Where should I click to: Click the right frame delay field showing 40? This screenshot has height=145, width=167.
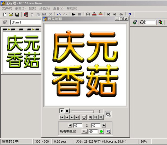96,126
